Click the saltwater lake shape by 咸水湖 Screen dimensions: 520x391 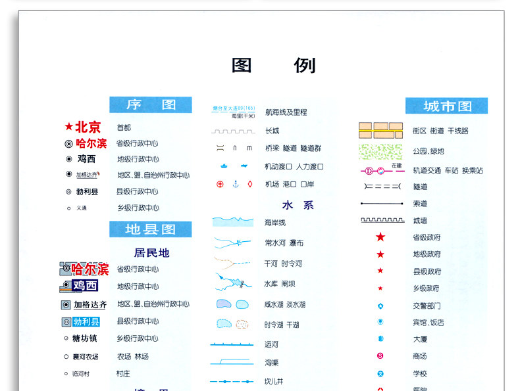pyautogui.click(x=224, y=304)
